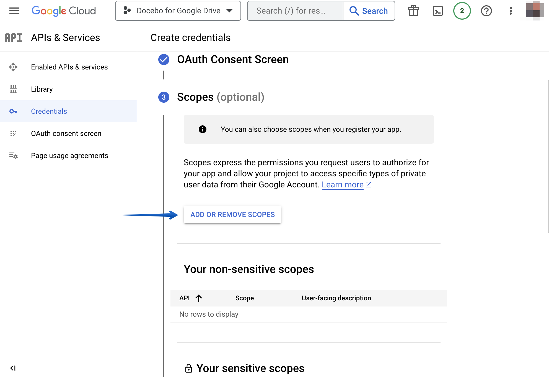Open the main hamburger navigation menu
Screen dimensions: 549x377
click(x=14, y=11)
